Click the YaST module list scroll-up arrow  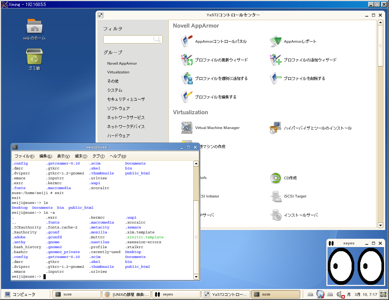coord(380,23)
